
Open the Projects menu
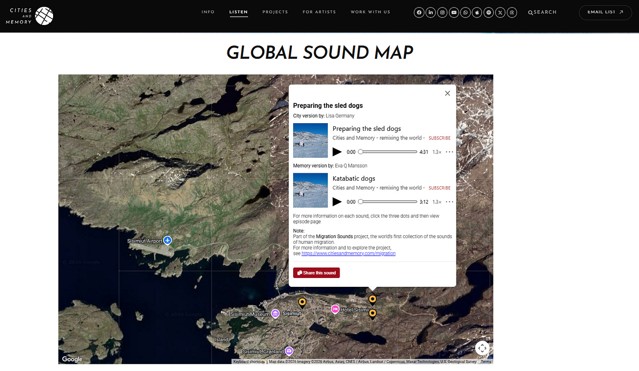point(275,12)
